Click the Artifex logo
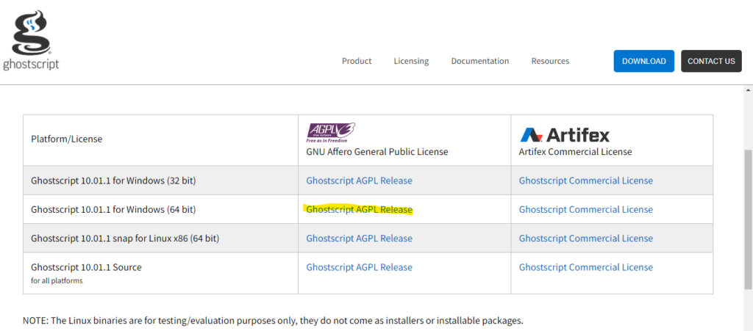The width and height of the screenshot is (753, 331). click(564, 134)
